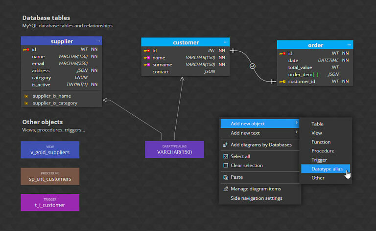376x231 pixels.
Task: Select the customer table header
Action: 186,42
